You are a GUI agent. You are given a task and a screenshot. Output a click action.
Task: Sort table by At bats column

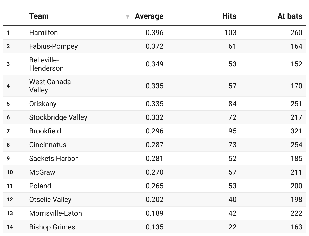tap(289, 16)
